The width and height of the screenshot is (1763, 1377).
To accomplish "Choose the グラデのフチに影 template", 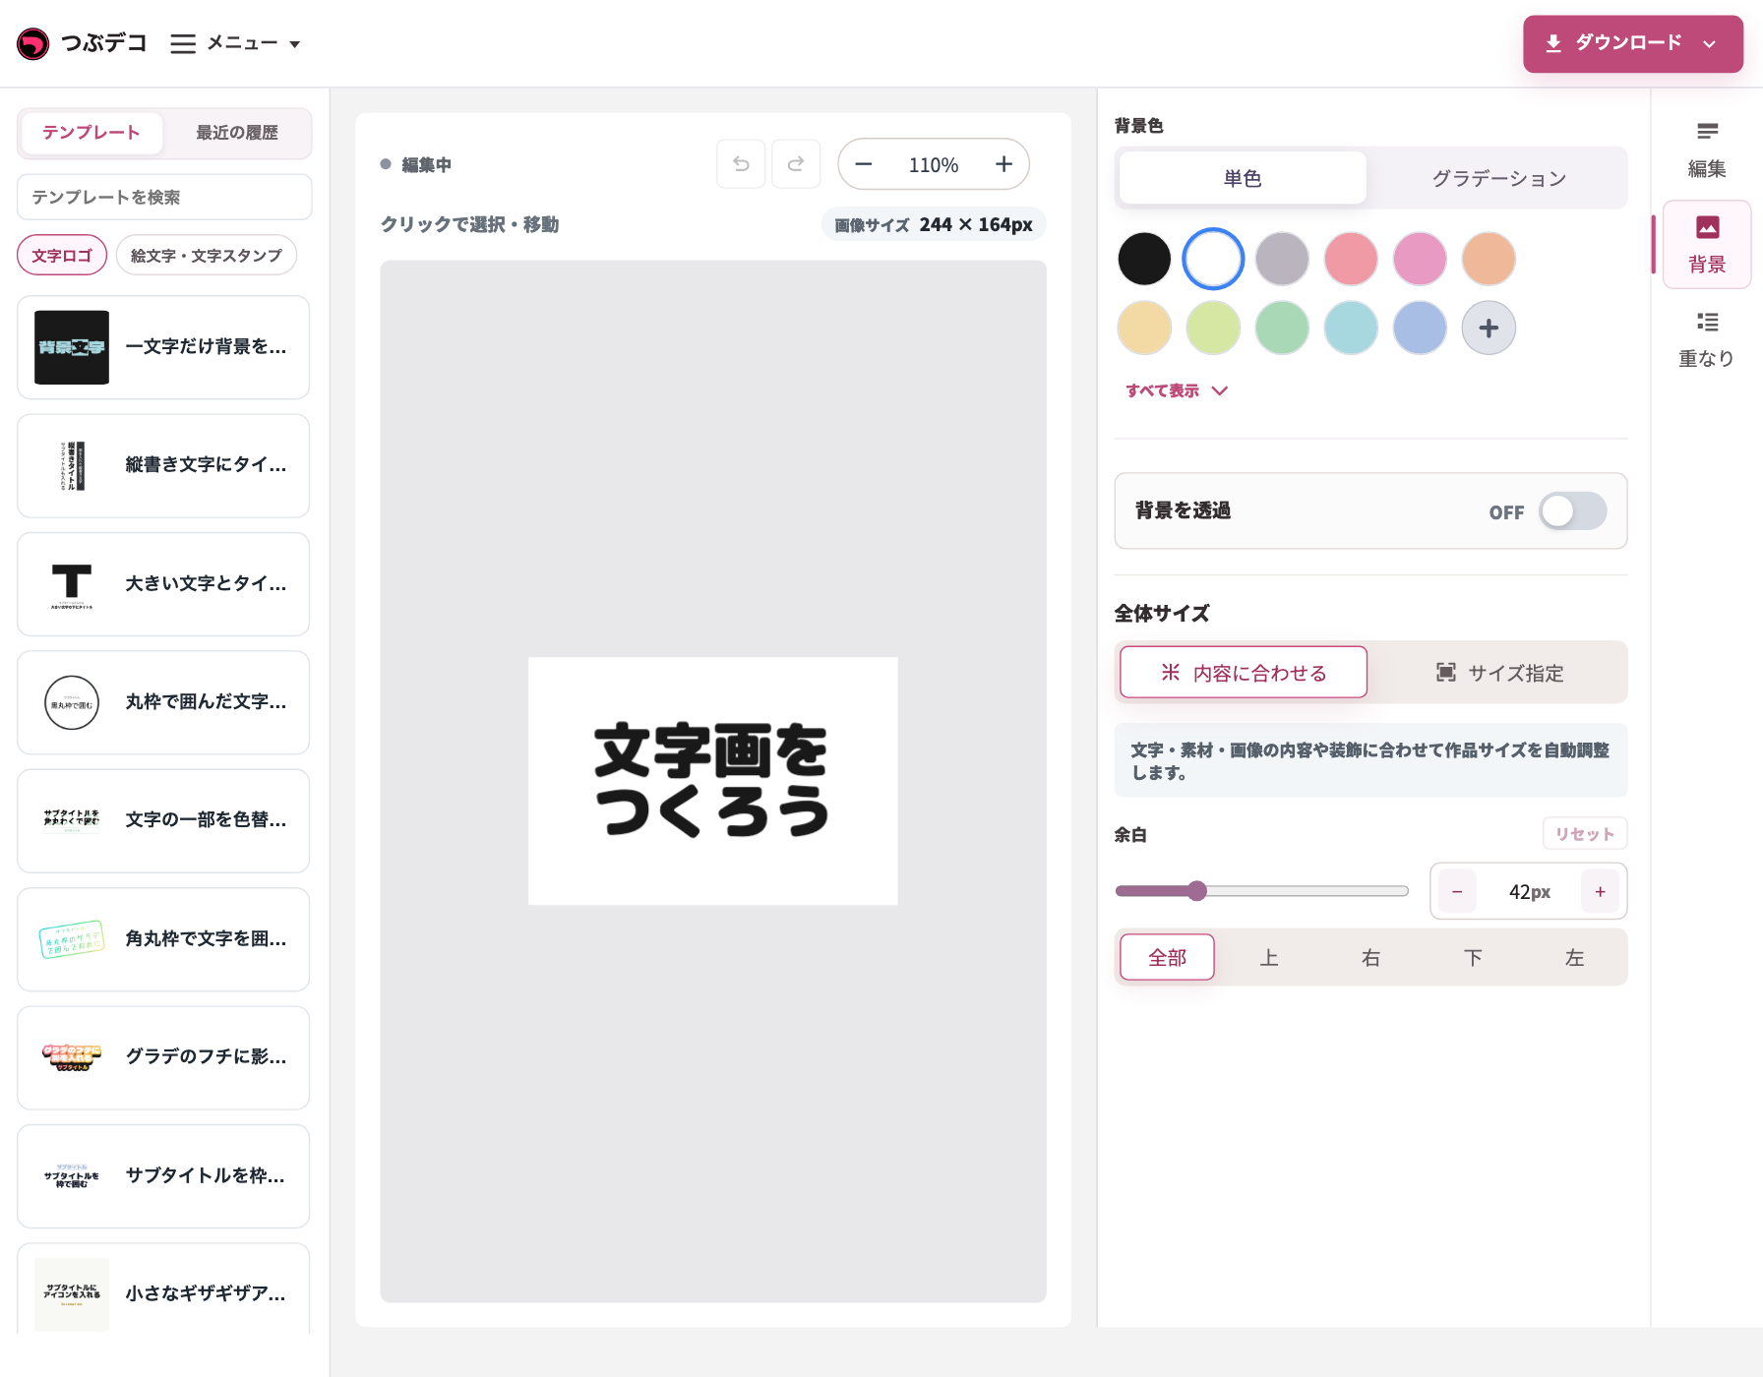I will tap(163, 1057).
